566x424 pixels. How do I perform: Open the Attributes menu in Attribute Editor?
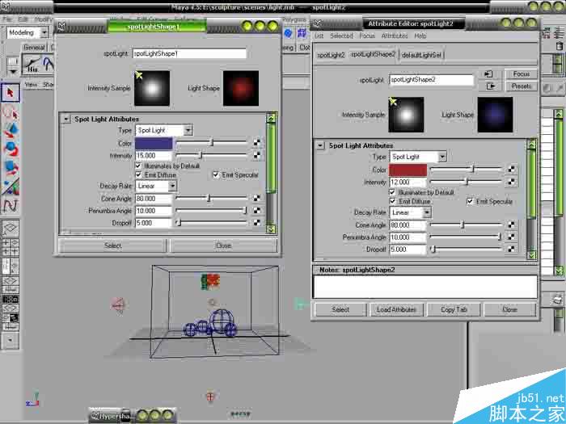coord(395,36)
